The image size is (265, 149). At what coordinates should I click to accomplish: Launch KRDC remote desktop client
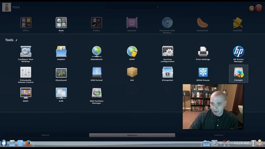pos(26,95)
